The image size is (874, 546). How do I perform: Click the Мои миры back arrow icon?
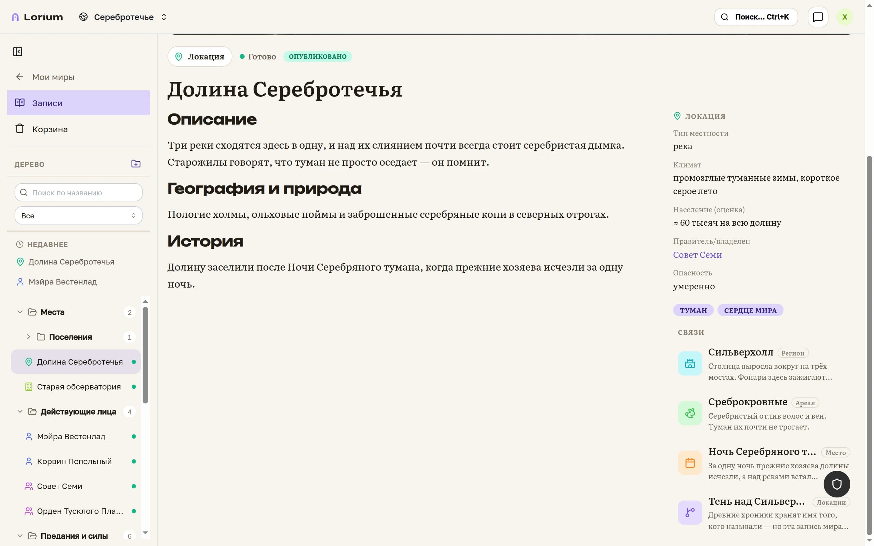tap(19, 77)
